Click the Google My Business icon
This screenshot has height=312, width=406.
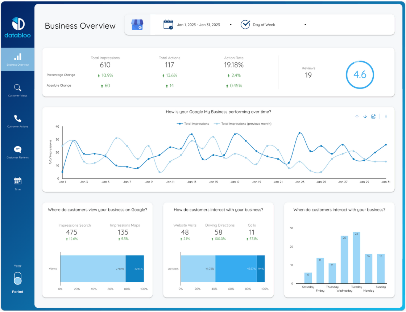137,24
